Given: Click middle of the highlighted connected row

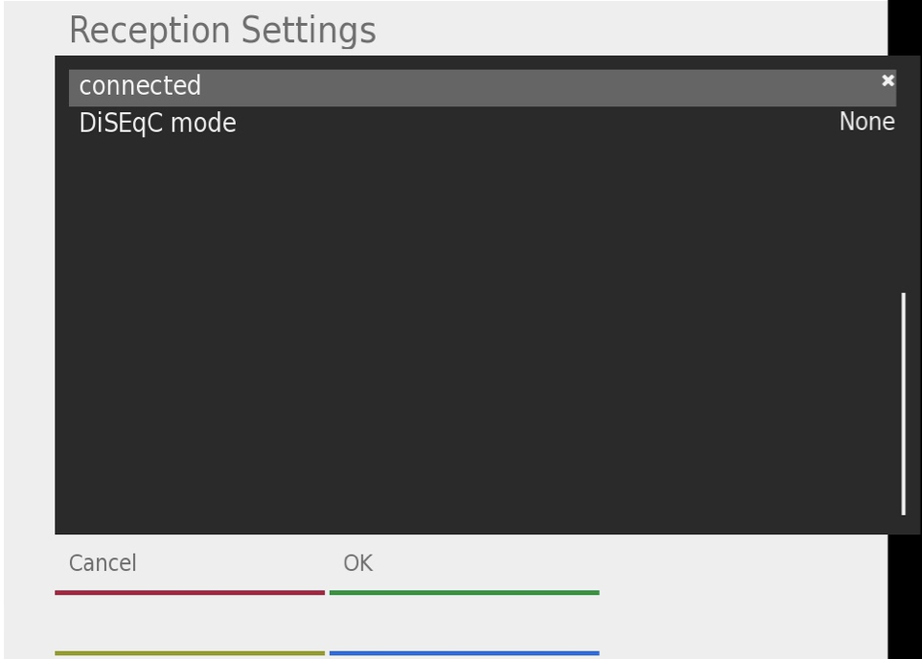Looking at the screenshot, I should (482, 87).
